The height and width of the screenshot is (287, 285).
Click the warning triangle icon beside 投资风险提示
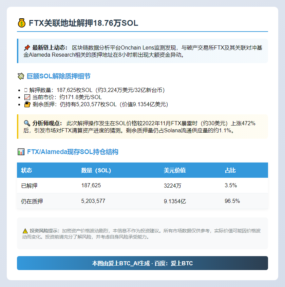tap(25, 231)
